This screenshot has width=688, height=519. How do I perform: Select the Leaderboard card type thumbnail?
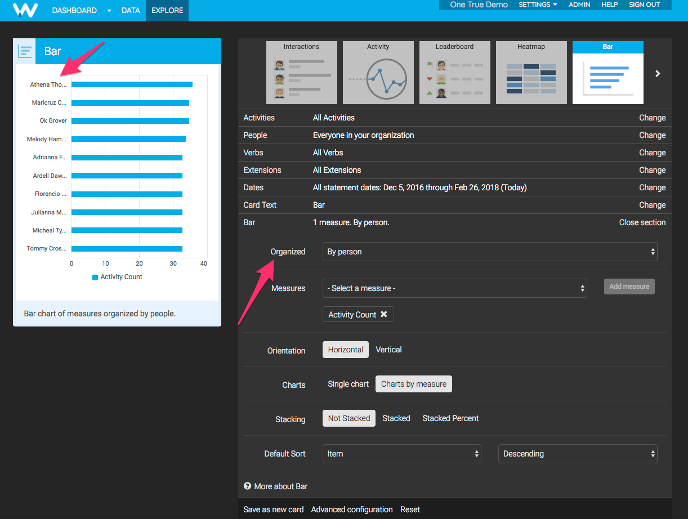coord(454,73)
